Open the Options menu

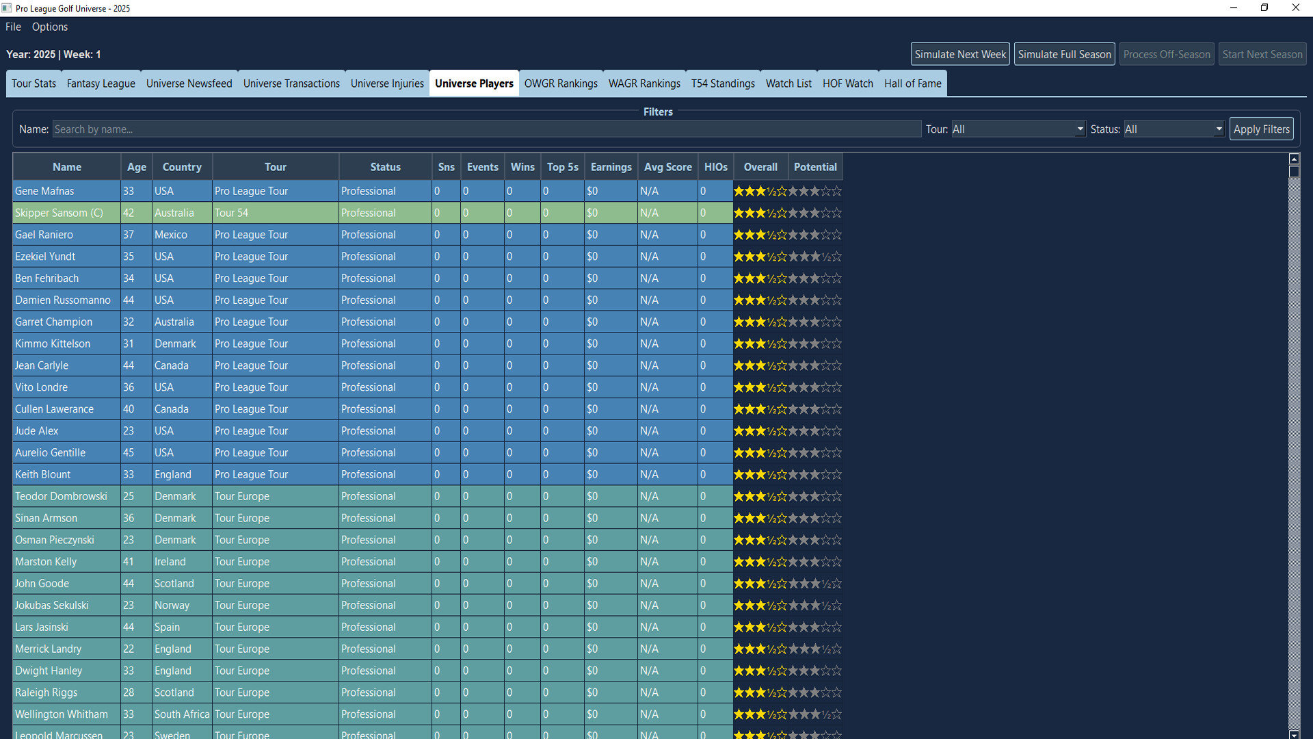49,27
